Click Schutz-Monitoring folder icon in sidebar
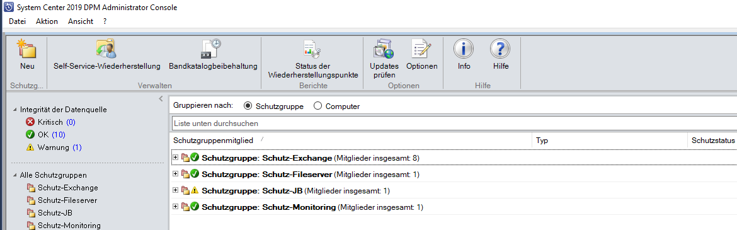 coord(31,226)
